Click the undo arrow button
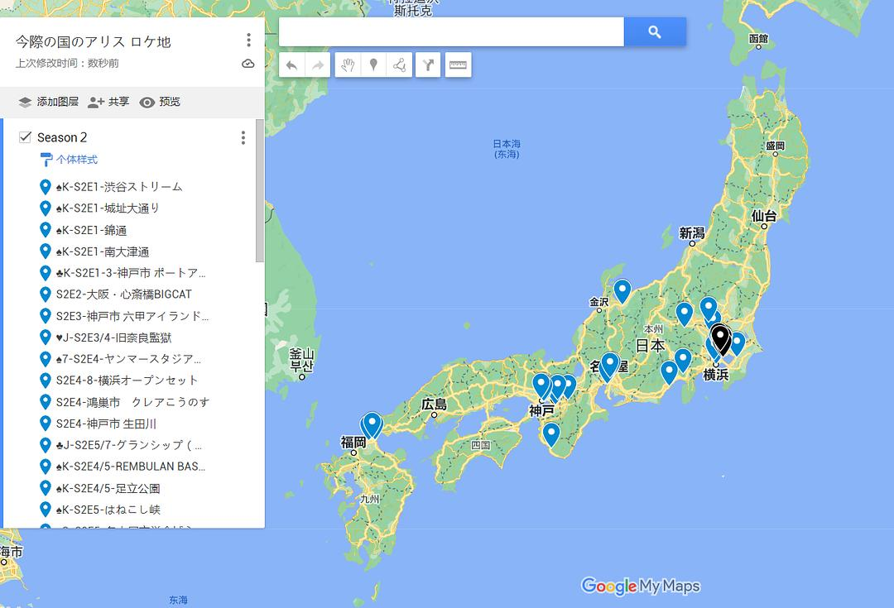Viewport: 894px width, 608px height. click(x=291, y=65)
